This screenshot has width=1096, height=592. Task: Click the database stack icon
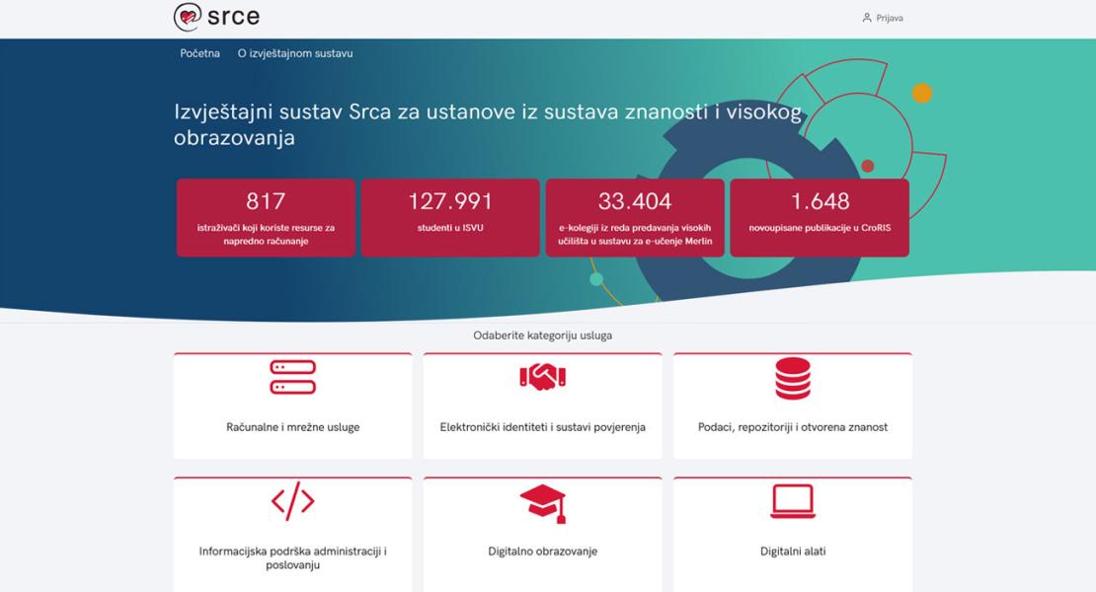[x=792, y=378]
